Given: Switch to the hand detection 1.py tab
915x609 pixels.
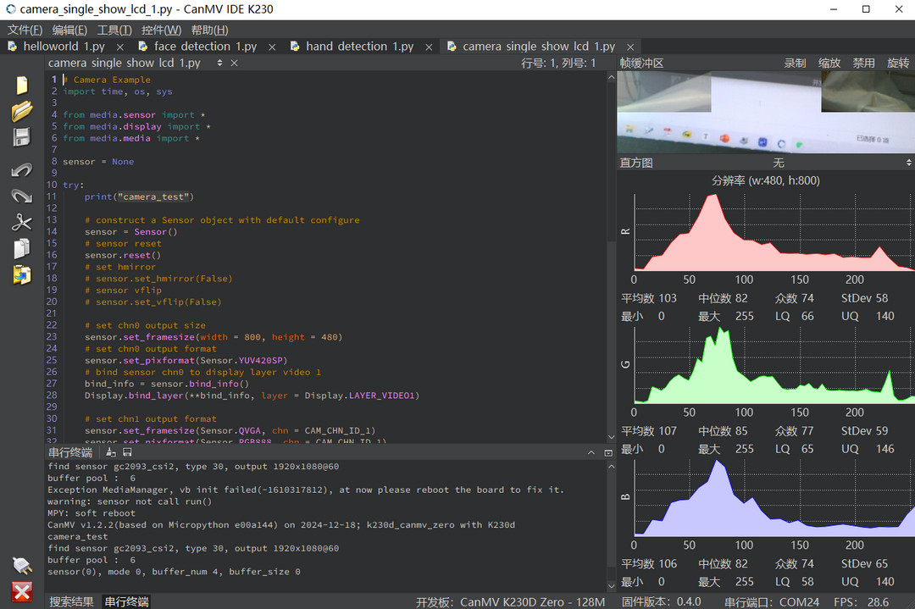Looking at the screenshot, I should pos(359,46).
